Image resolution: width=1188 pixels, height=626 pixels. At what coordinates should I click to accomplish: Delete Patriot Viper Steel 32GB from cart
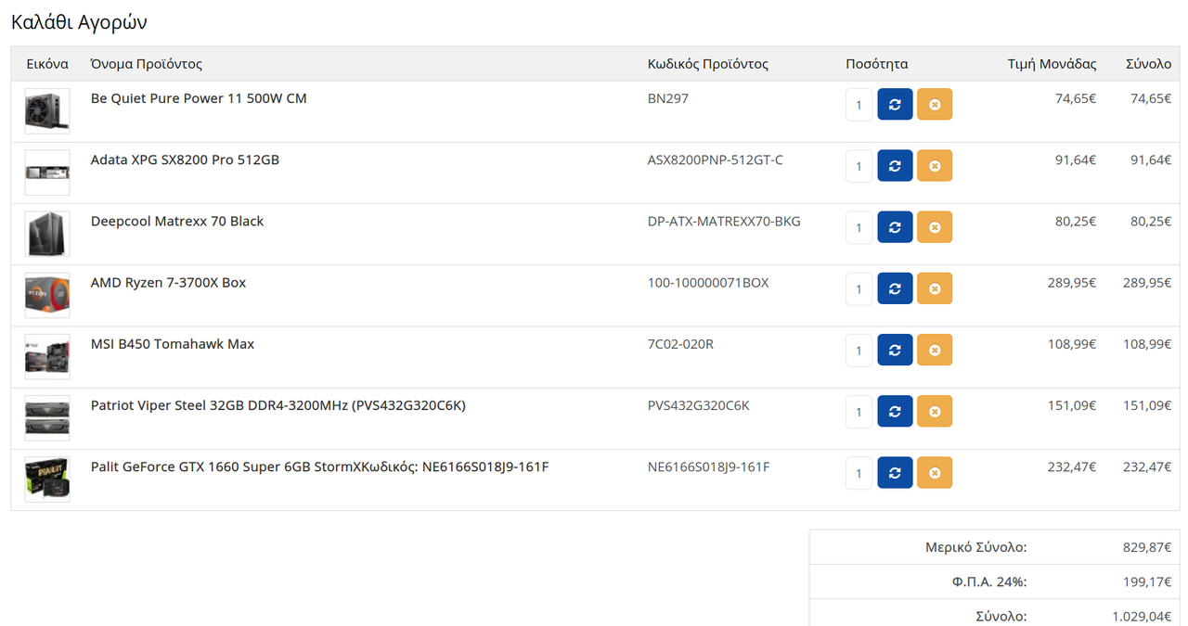pyautogui.click(x=935, y=411)
